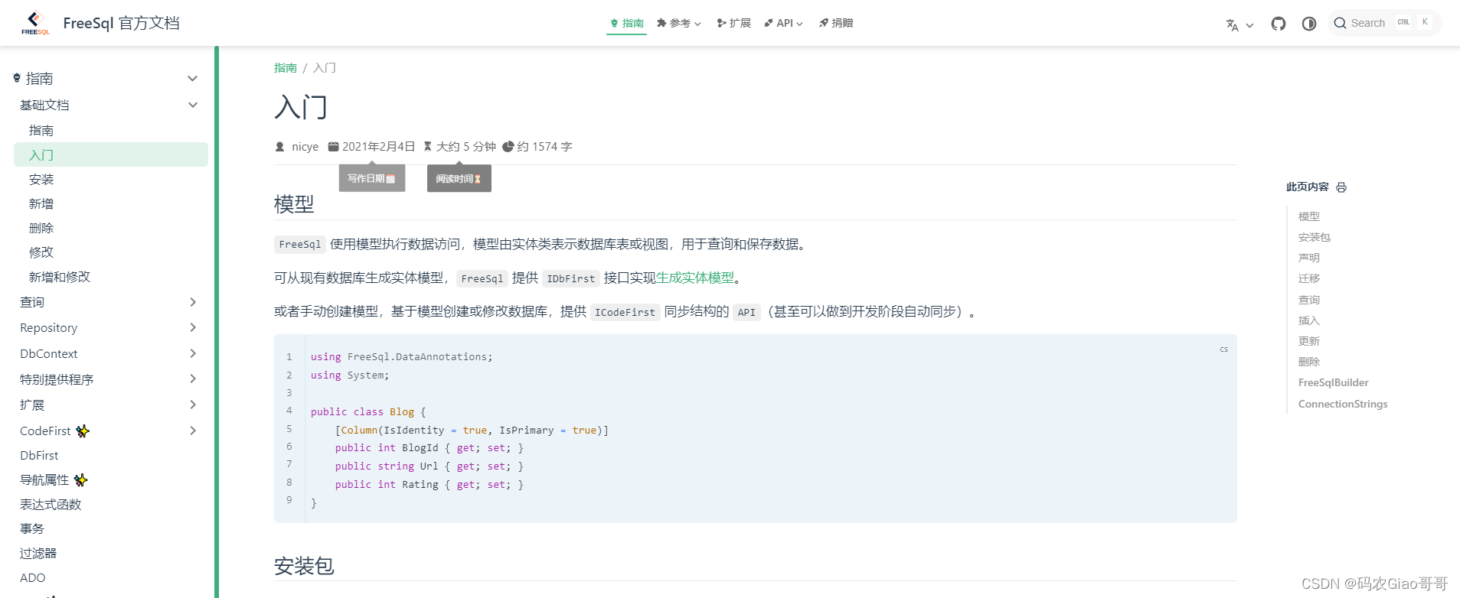This screenshot has width=1460, height=598.
Task: Open the 参考 navbar dropdown
Action: pyautogui.click(x=679, y=23)
